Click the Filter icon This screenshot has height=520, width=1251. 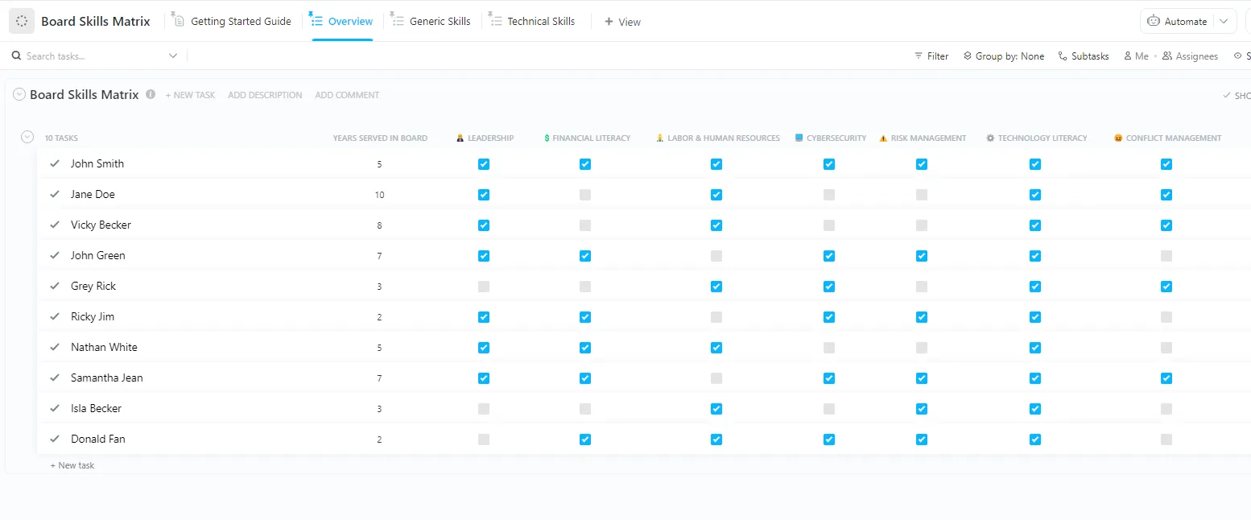coord(919,56)
